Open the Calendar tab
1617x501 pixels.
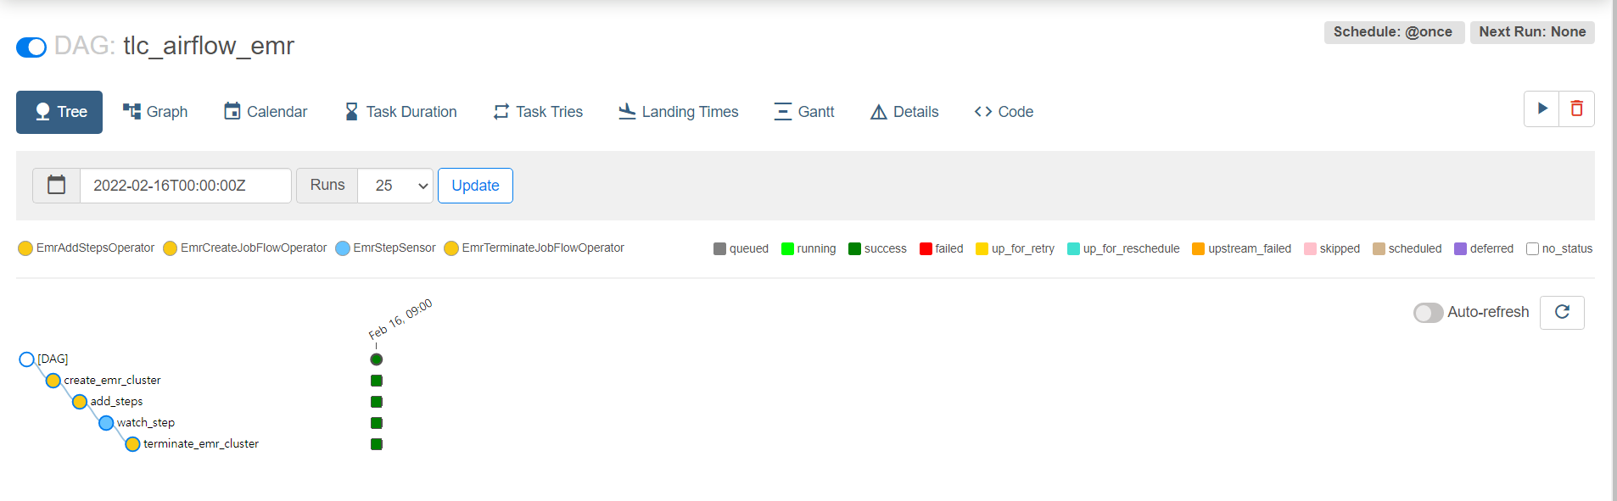tap(266, 112)
